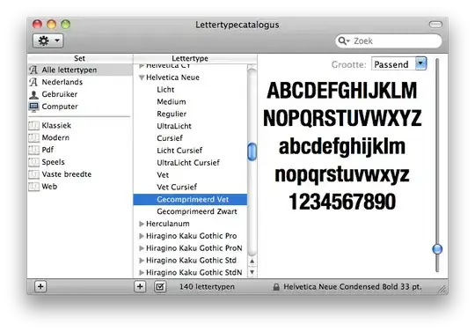Open the gear action menu
The height and width of the screenshot is (332, 475).
[x=47, y=41]
